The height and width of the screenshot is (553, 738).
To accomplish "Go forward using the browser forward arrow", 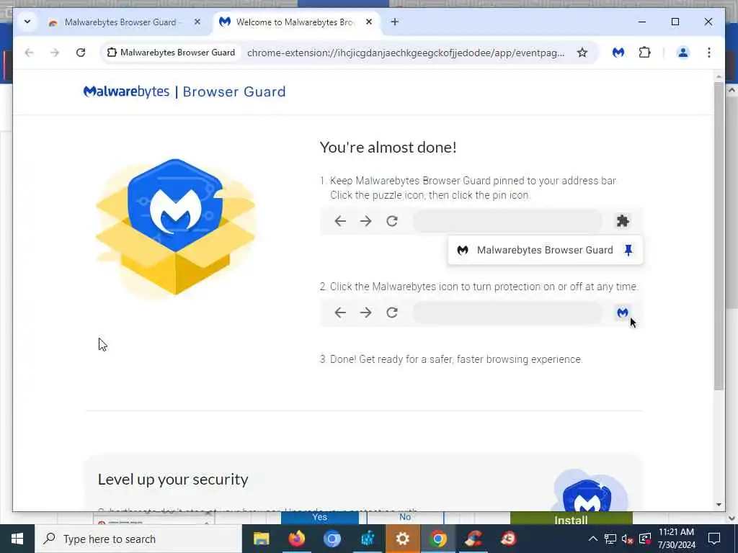I will pos(55,53).
